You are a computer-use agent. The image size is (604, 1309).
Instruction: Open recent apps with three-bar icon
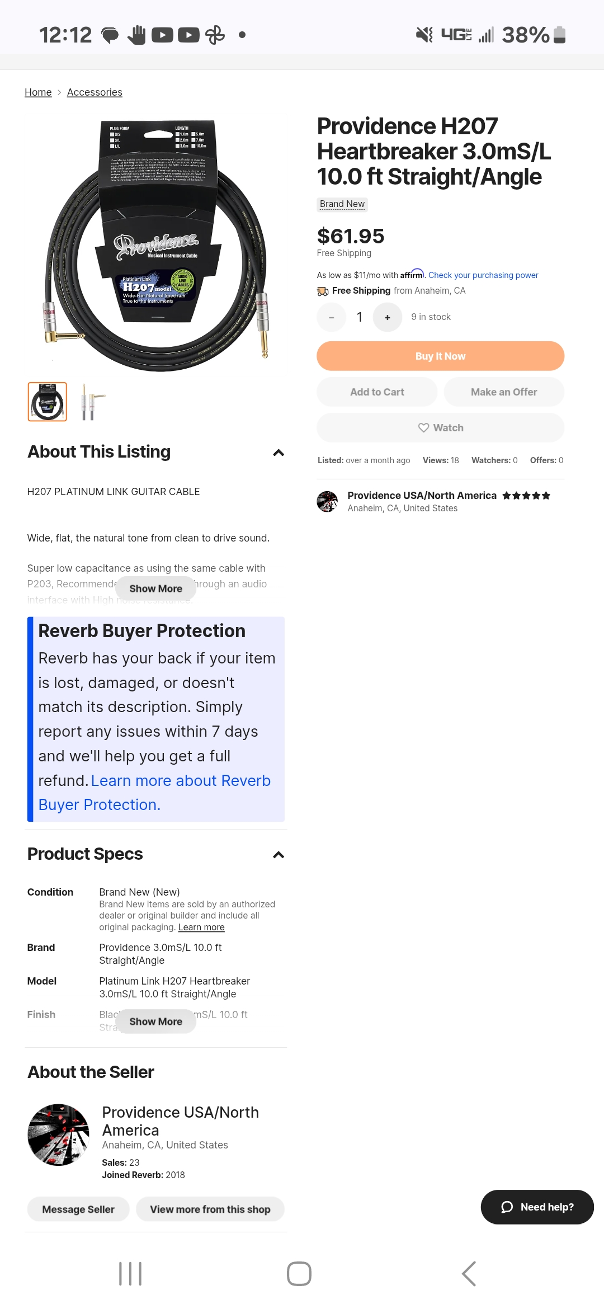pyautogui.click(x=130, y=1274)
